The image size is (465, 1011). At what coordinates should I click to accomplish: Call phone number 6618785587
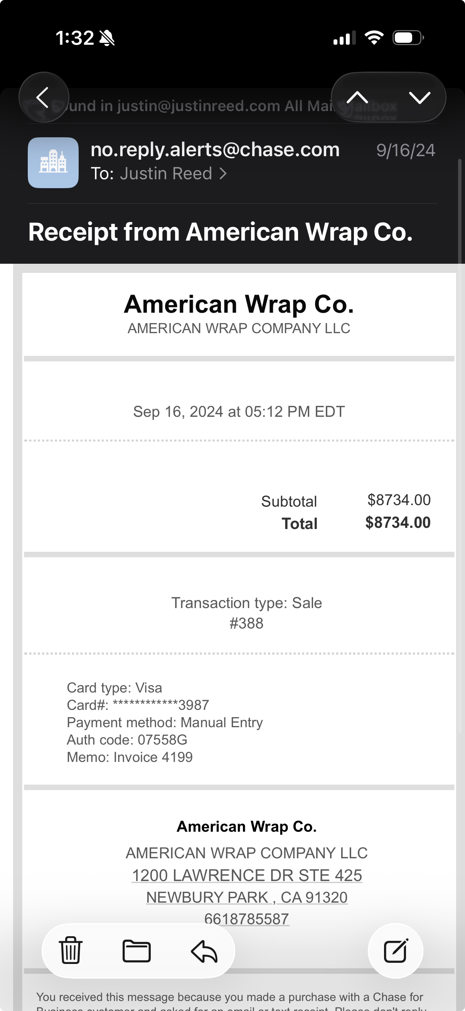tap(246, 918)
